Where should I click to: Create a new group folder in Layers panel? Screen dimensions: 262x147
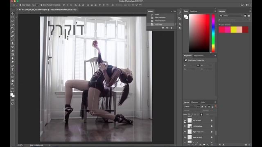point(204,145)
